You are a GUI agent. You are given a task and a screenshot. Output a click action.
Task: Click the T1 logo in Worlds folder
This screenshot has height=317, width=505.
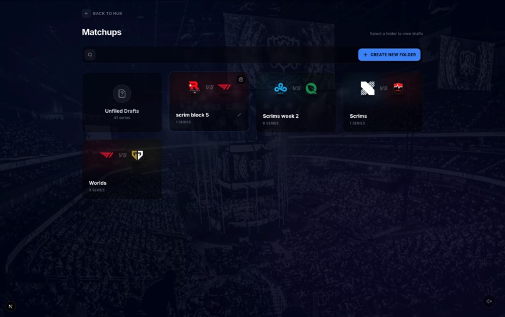(107, 155)
